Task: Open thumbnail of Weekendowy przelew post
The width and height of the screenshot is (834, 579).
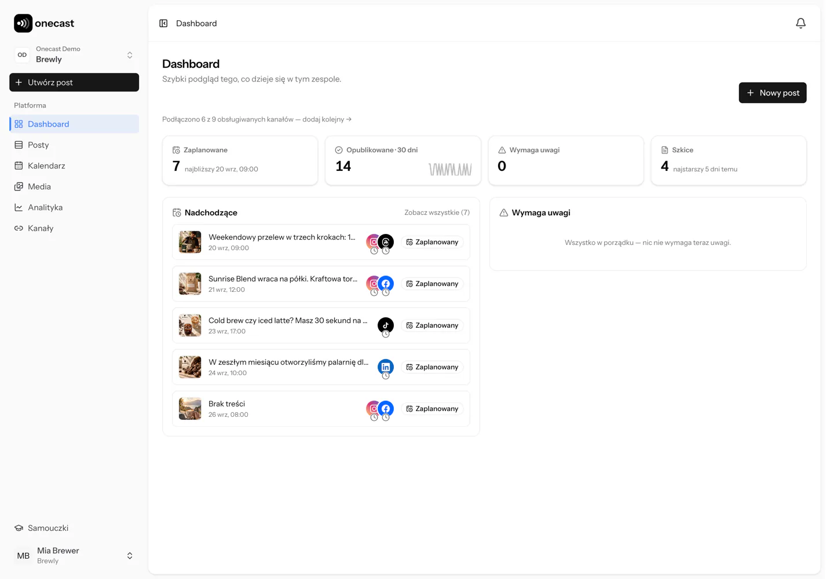Action: 190,242
